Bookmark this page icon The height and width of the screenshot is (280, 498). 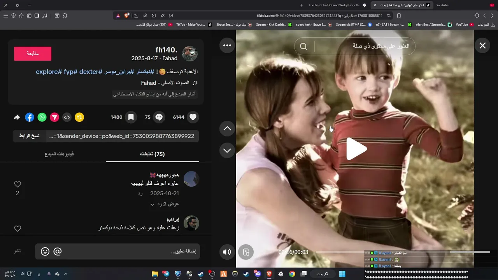399,16
